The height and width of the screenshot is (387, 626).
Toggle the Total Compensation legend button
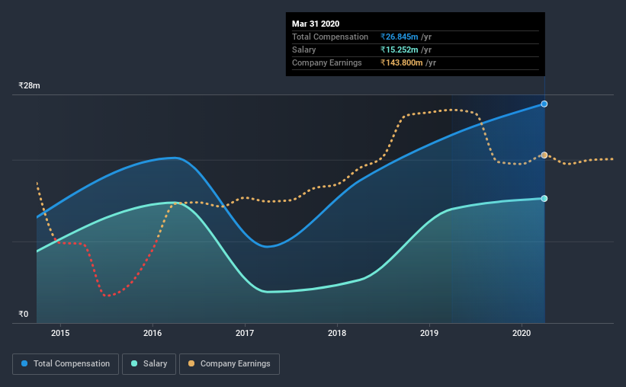[x=66, y=364]
